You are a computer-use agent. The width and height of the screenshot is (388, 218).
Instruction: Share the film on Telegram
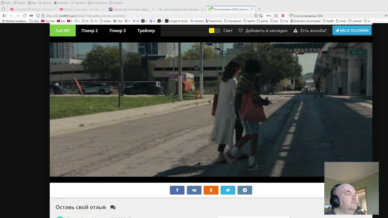[245, 190]
